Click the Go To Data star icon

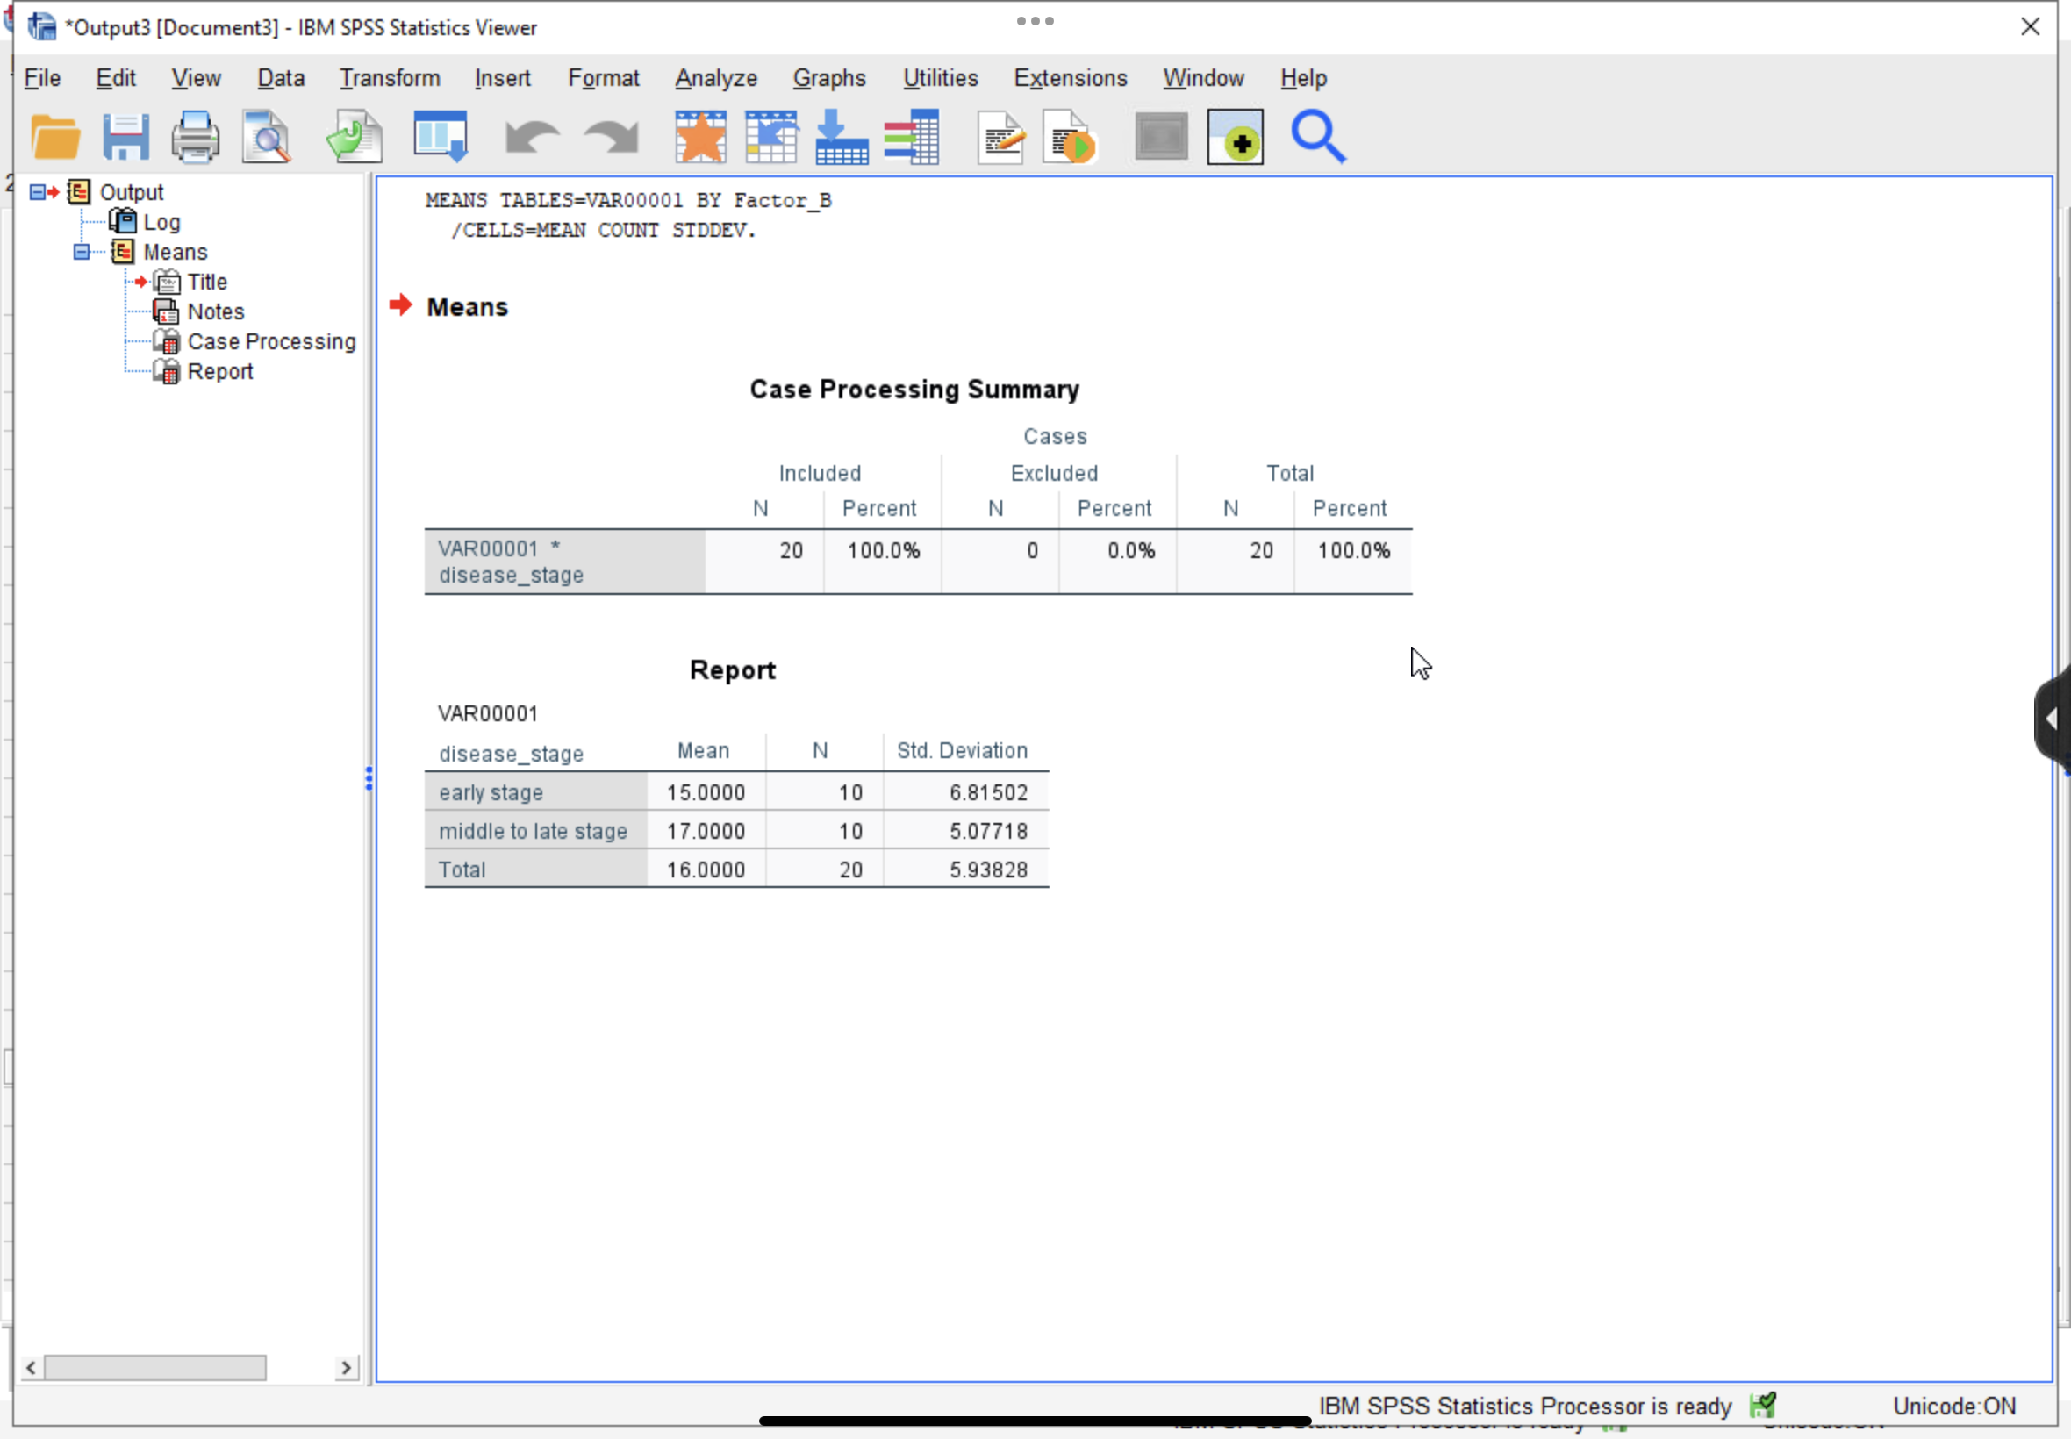click(x=699, y=136)
